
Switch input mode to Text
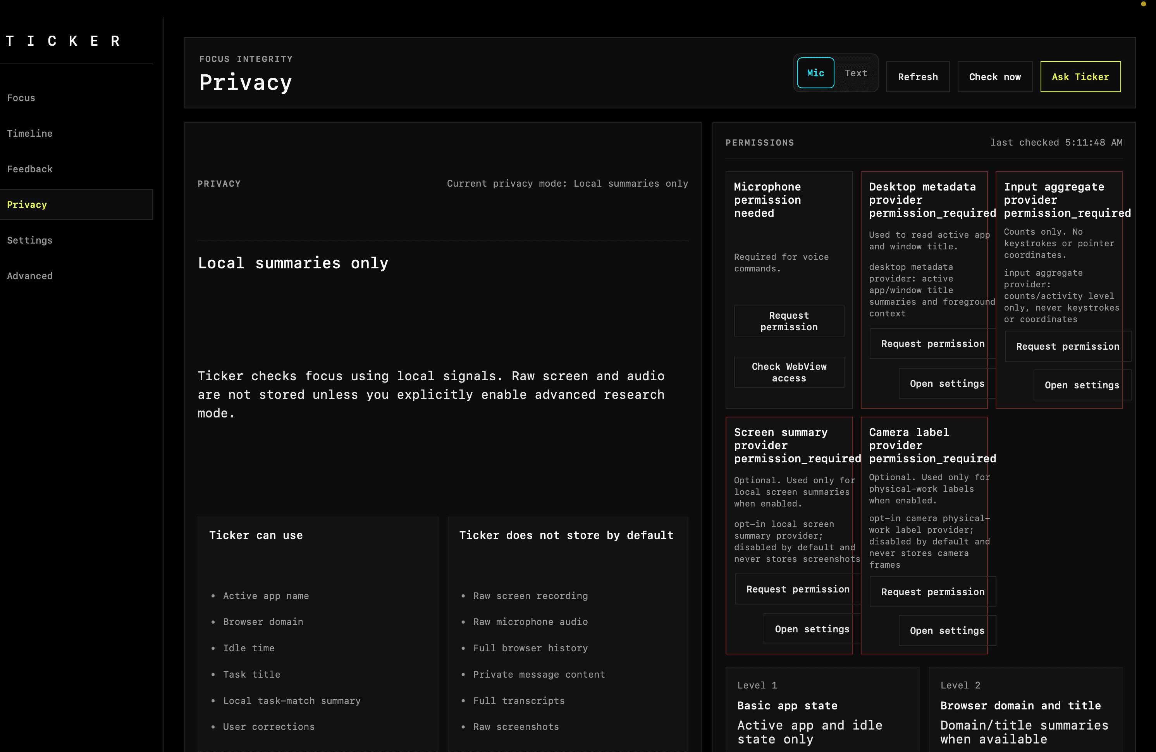856,73
